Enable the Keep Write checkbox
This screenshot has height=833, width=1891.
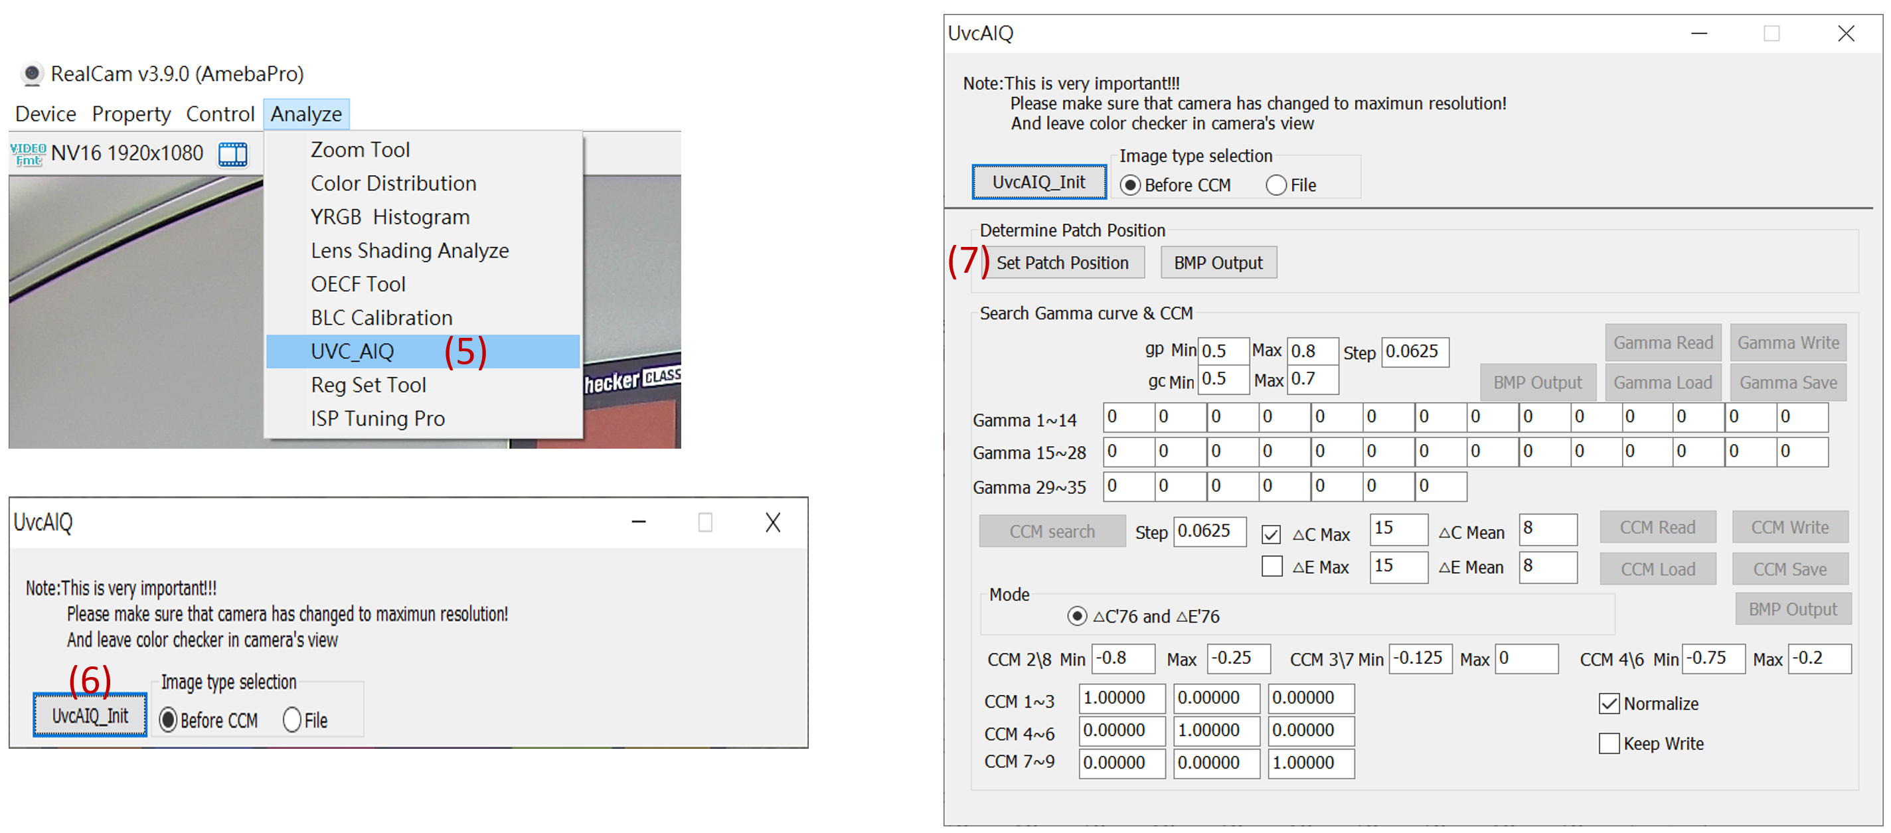pos(1608,743)
